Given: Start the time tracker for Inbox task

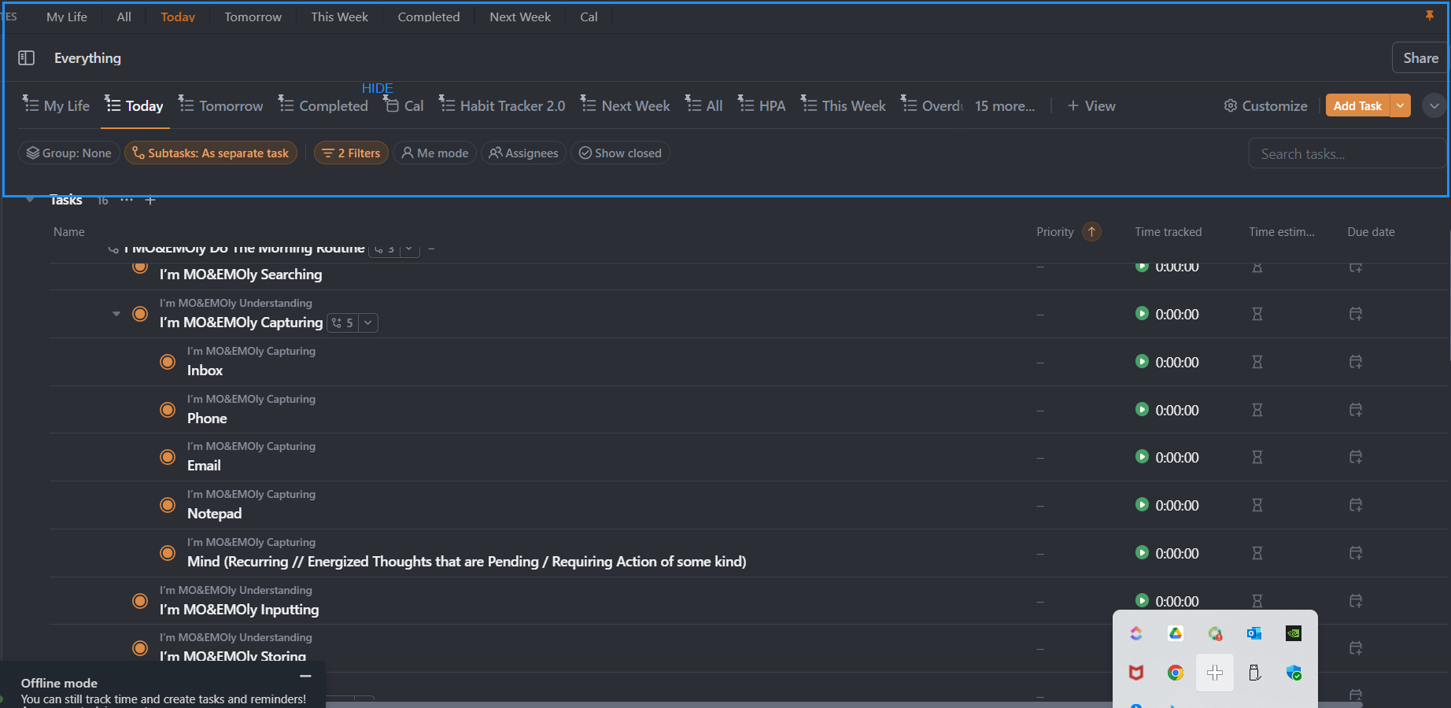Looking at the screenshot, I should pyautogui.click(x=1142, y=361).
